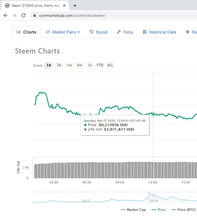The image size is (197, 217).
Task: Open the Historical Data tab
Action: [159, 32]
